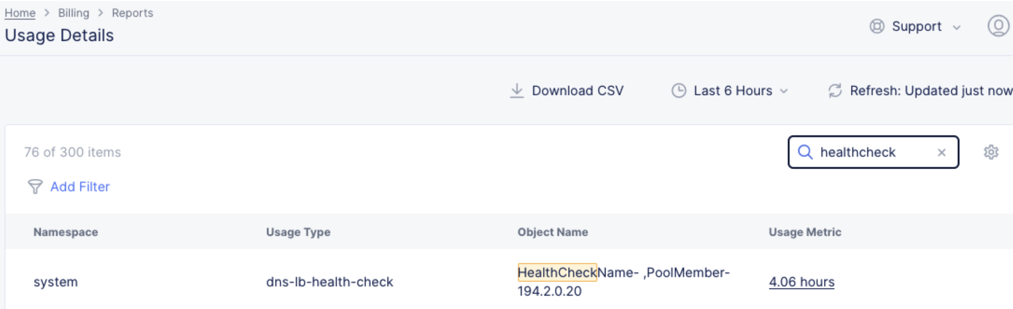This screenshot has height=309, width=1013.
Task: Navigate to Billing in the breadcrumb
Action: pos(74,12)
